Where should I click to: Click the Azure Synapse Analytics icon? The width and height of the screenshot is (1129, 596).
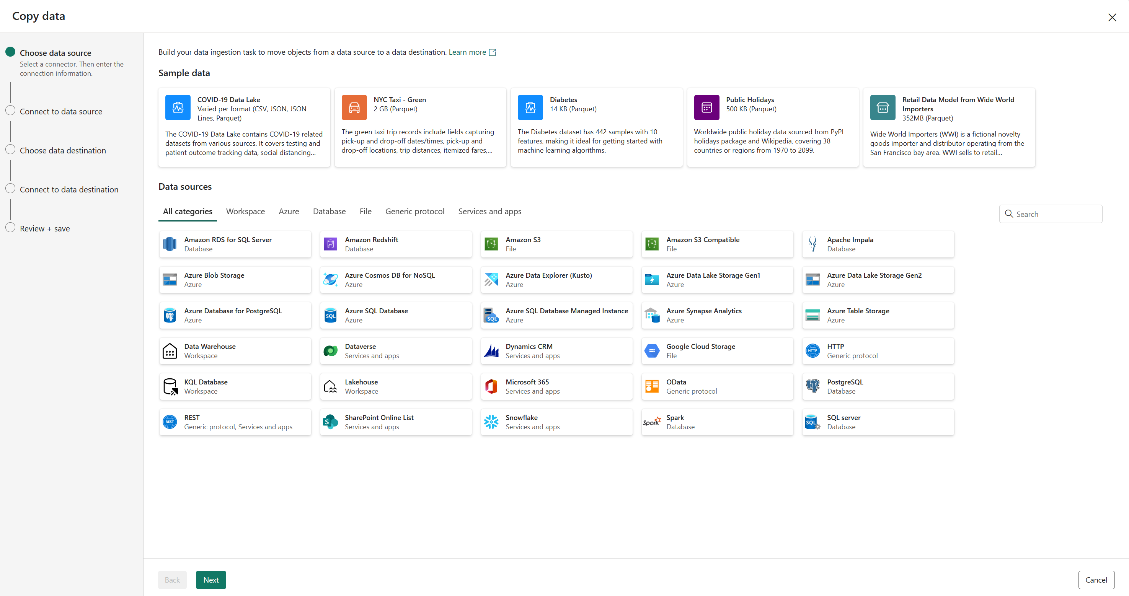pos(652,315)
